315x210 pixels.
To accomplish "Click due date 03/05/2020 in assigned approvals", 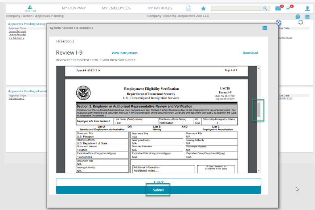I will click(x=285, y=38).
